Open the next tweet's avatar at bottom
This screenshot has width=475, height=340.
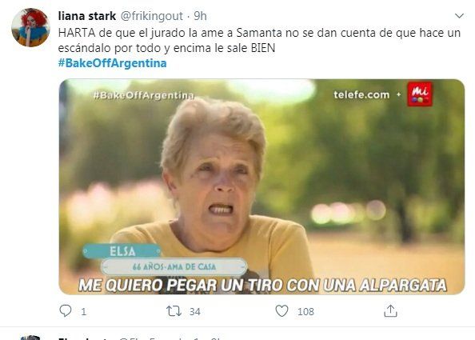(x=30, y=338)
